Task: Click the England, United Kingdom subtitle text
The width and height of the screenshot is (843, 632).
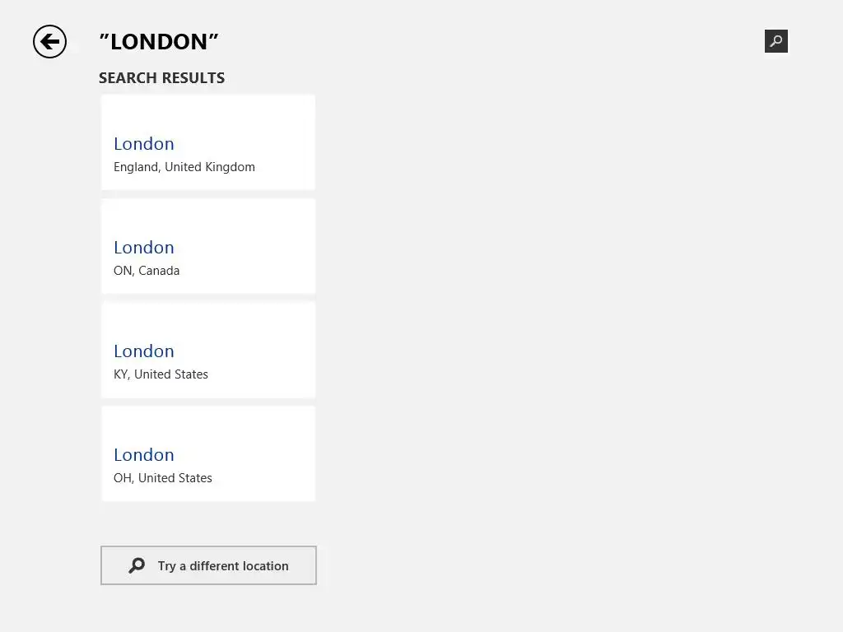Action: coord(184,167)
